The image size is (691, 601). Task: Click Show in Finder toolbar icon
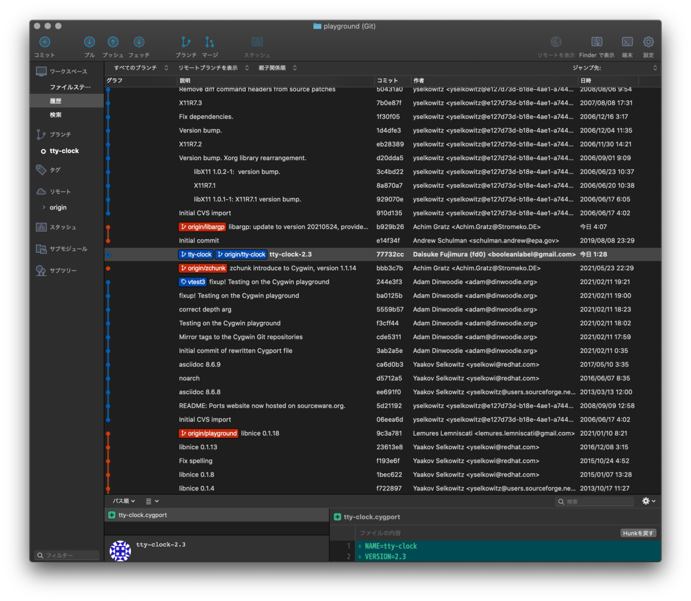597,42
